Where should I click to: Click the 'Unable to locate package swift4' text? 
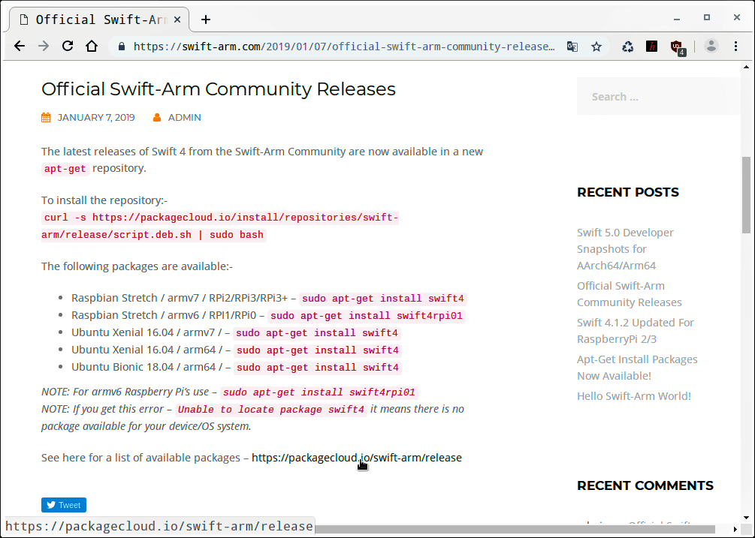click(x=270, y=410)
